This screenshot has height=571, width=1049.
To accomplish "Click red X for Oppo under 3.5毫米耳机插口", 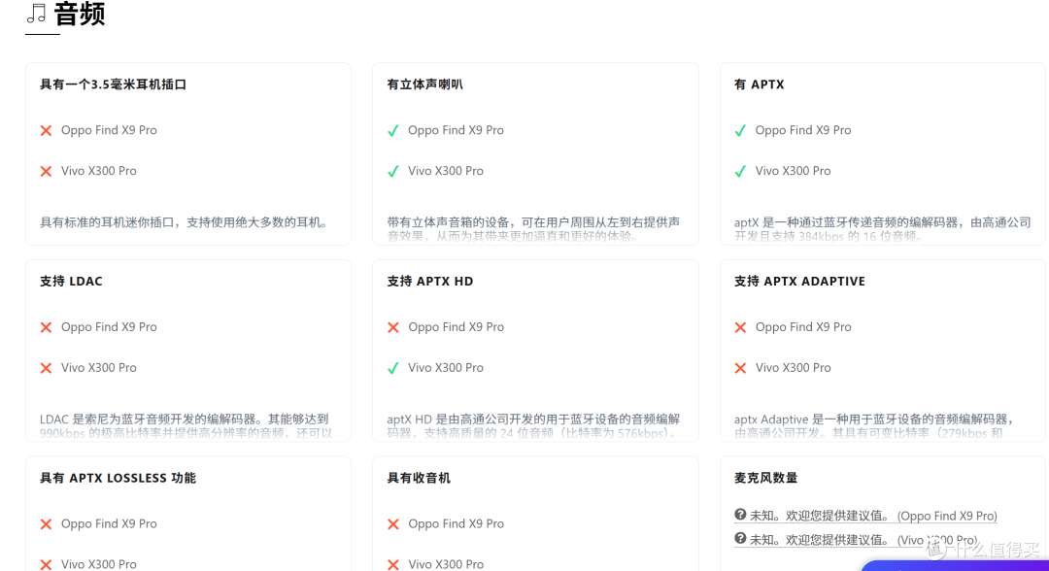I will click(46, 130).
